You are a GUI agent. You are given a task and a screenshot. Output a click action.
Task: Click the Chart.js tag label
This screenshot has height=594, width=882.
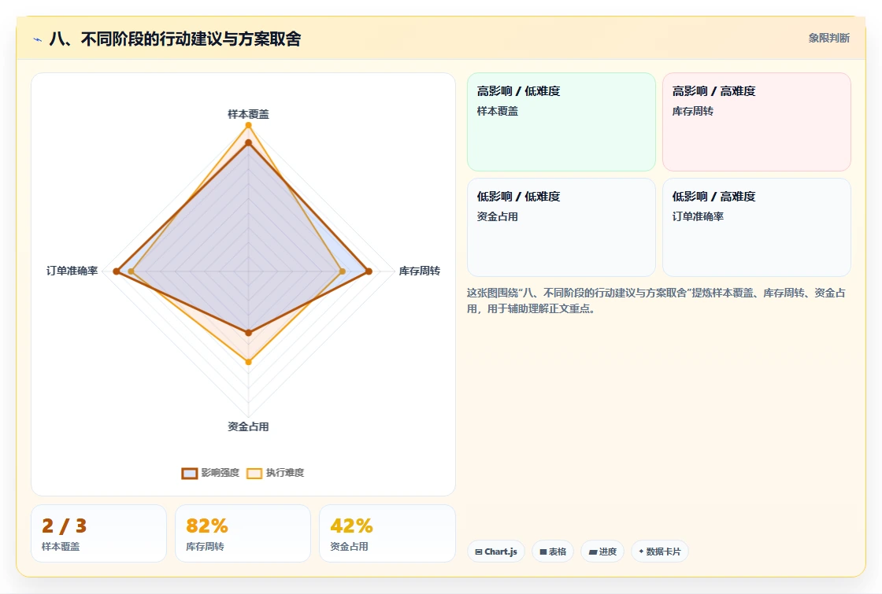pos(501,552)
